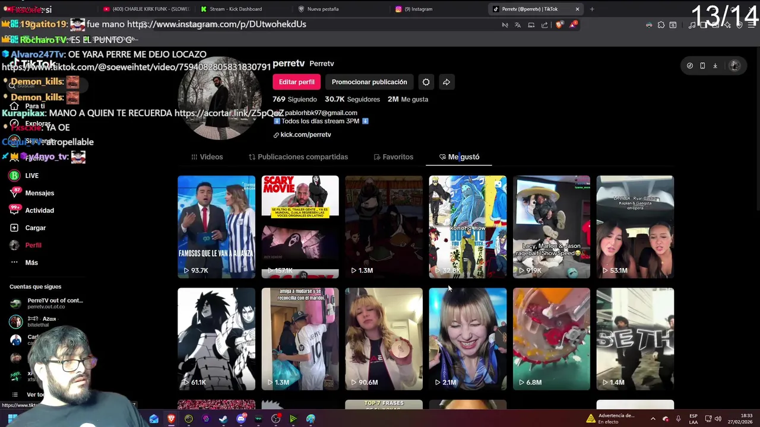Viewport: 760px width, 427px height.
Task: Click Cargar upload in sidebar
Action: (35, 228)
